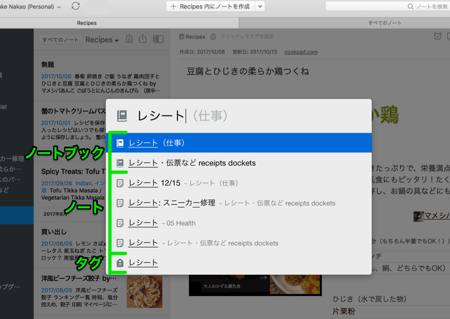Click the tag filter icon in note list header
This screenshot has height=319, width=450.
coord(129,39)
